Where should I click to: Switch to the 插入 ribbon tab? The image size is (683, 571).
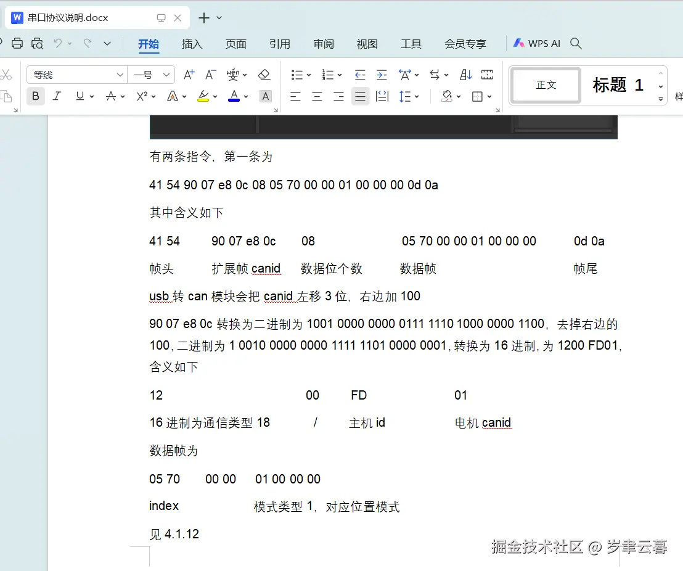(x=192, y=43)
